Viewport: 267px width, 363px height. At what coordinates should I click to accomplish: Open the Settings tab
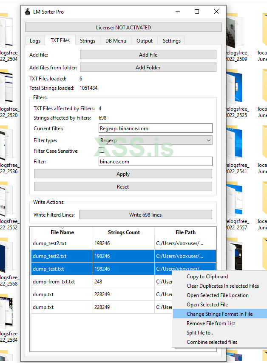click(171, 41)
